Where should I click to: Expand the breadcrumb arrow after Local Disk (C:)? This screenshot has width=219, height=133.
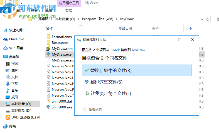pos(78,19)
